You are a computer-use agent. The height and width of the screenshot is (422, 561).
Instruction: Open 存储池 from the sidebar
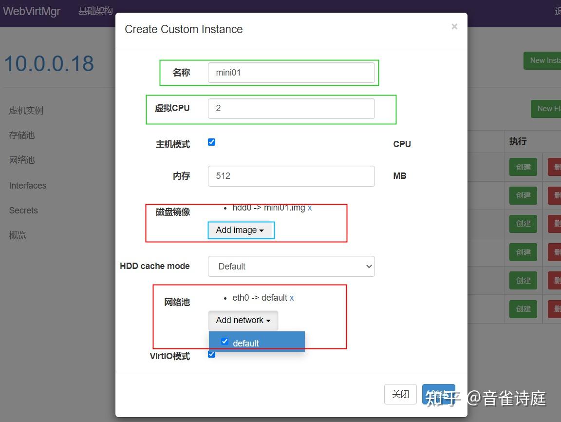(x=21, y=135)
